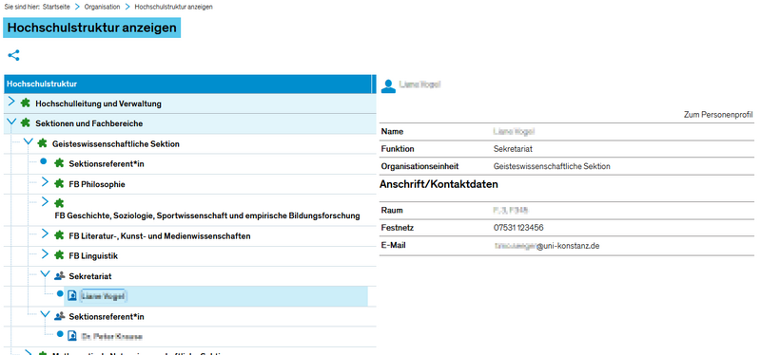Click puzzle icon of FB Literatur-, Kunst-
This screenshot has height=355, width=761.
point(59,235)
